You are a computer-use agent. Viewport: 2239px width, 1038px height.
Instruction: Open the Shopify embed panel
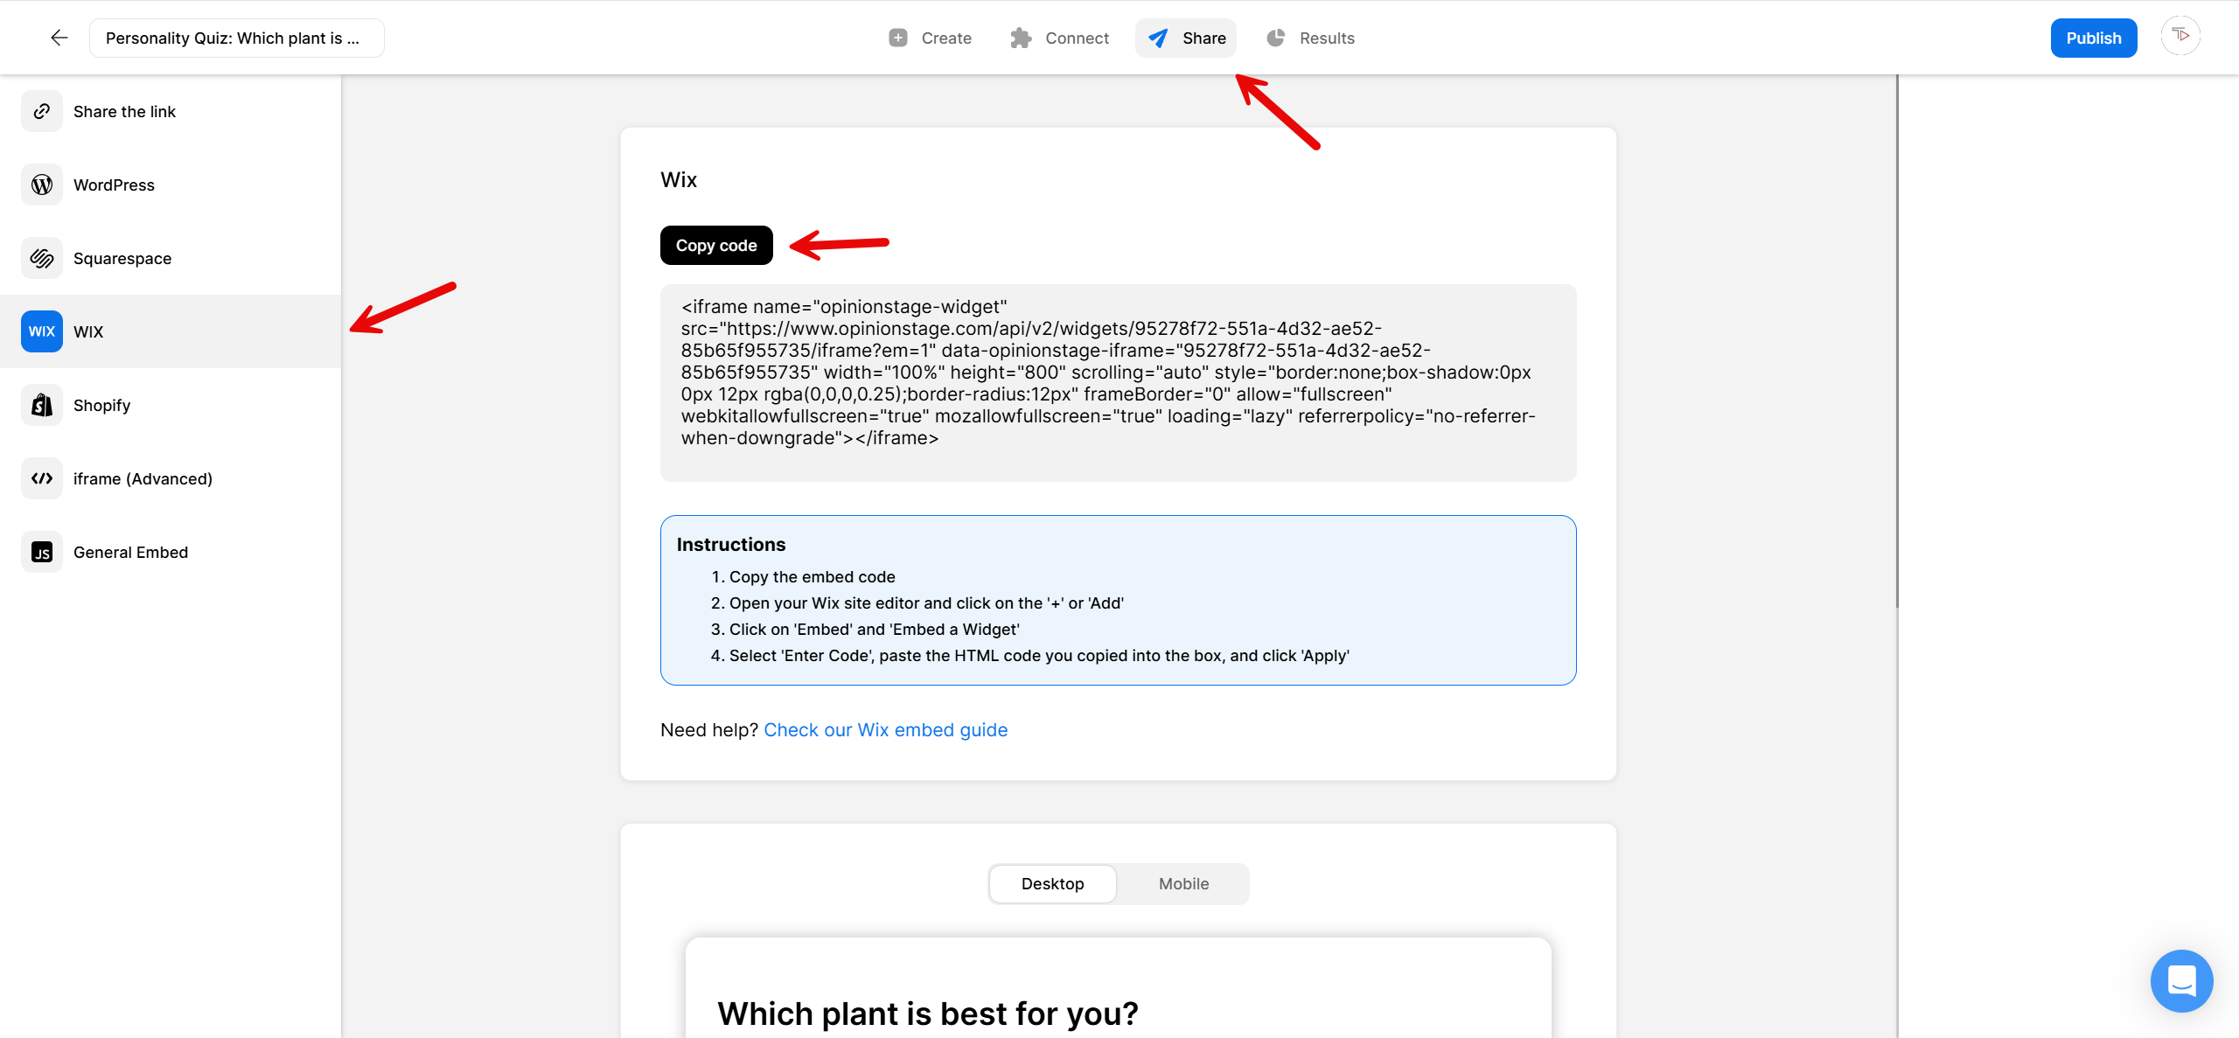pyautogui.click(x=101, y=405)
